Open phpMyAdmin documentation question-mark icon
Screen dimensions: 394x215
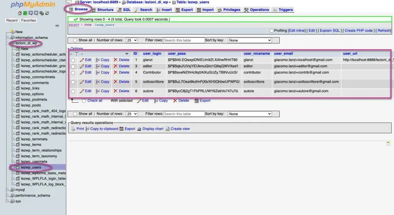(x=31, y=13)
